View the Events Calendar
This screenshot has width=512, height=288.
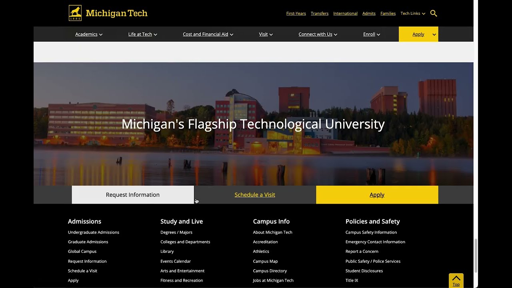coord(176,261)
